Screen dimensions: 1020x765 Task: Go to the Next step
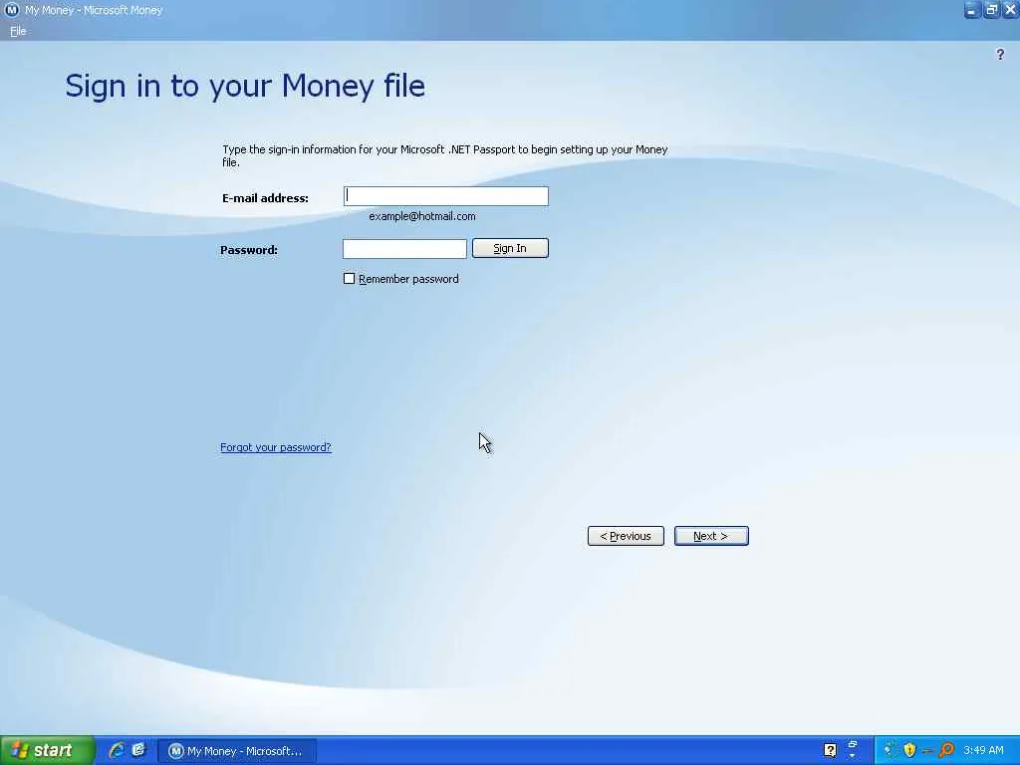[711, 536]
